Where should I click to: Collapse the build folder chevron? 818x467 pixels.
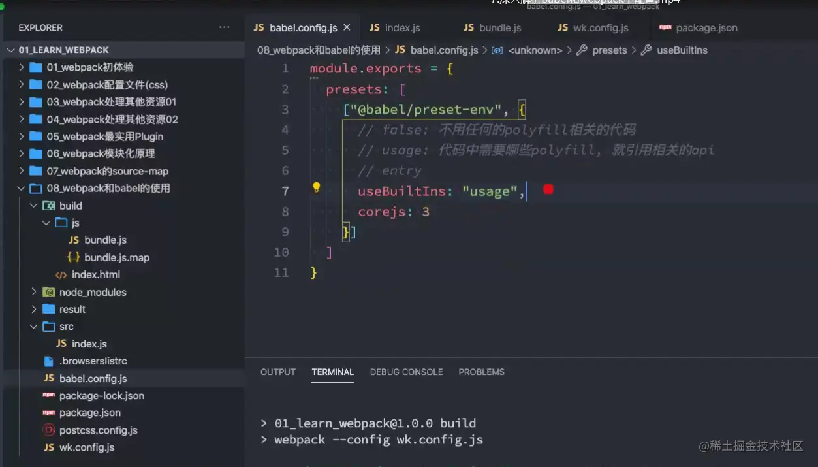[x=34, y=206]
